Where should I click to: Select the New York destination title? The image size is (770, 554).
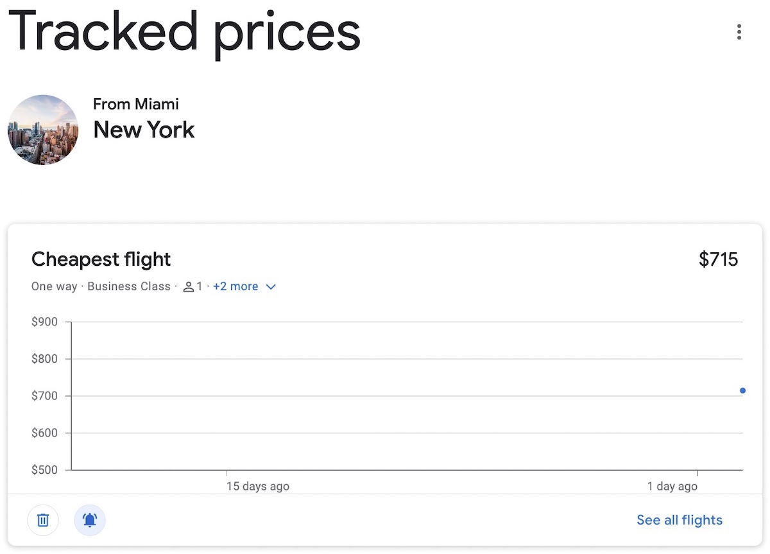click(144, 130)
